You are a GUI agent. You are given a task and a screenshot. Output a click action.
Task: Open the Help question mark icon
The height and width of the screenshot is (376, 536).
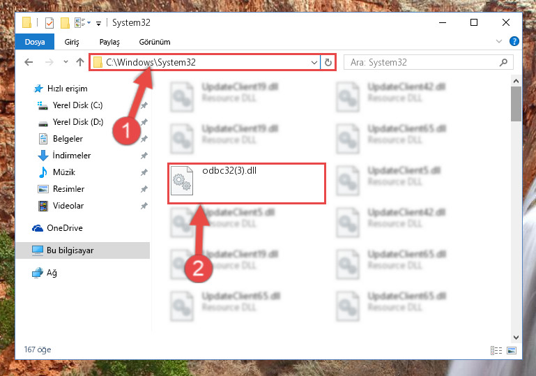(x=514, y=41)
